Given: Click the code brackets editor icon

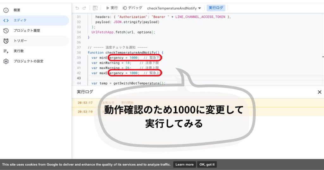Looking at the screenshot, I should point(6,21).
